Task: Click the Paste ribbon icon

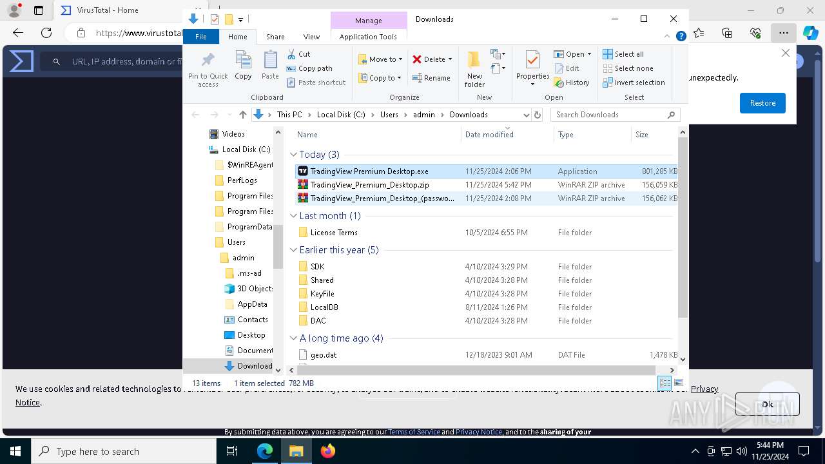Action: 270,65
